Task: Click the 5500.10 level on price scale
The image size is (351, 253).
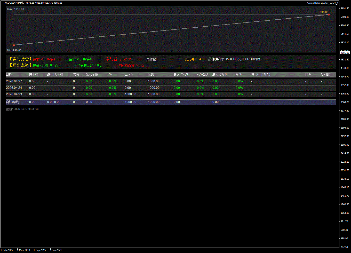Action: click(x=345, y=17)
